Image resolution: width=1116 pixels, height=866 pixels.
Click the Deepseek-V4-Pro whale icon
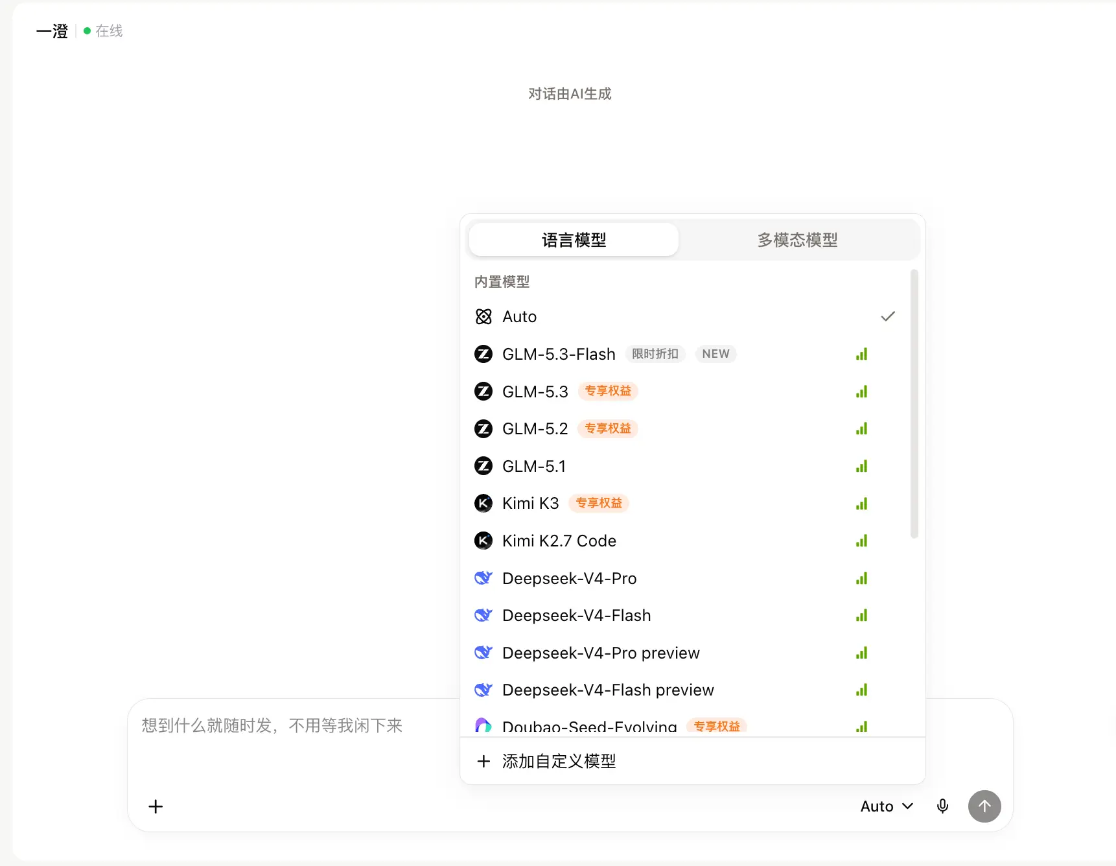coord(483,578)
